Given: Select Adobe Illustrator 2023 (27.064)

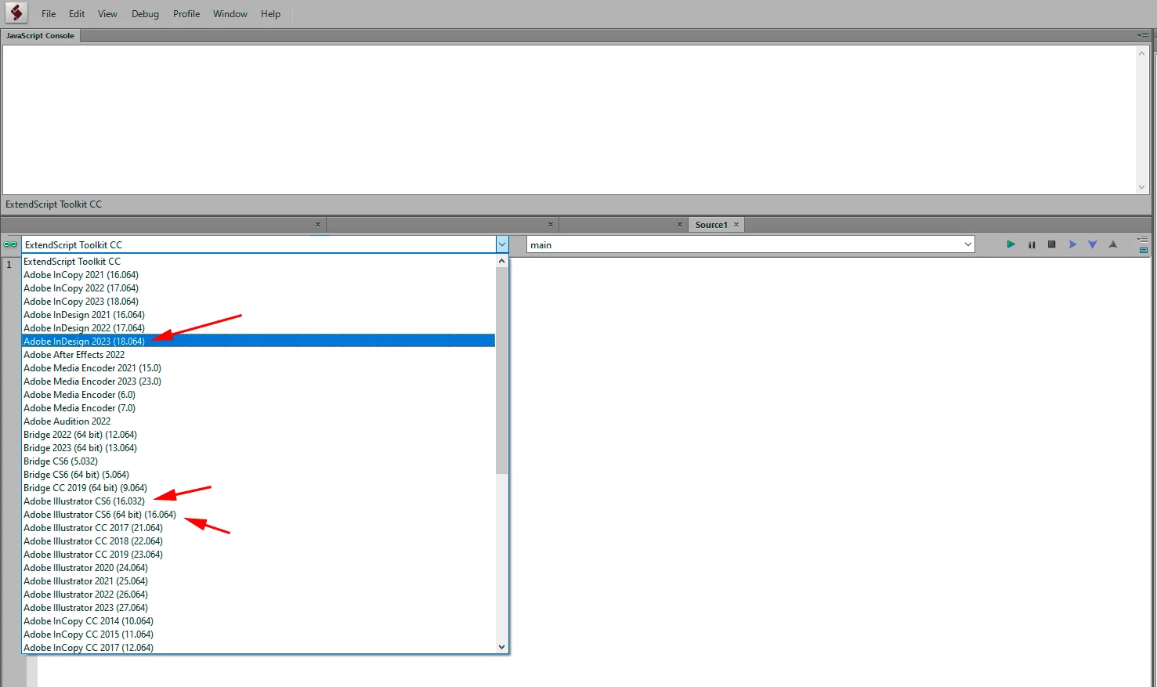Looking at the screenshot, I should click(x=259, y=608).
